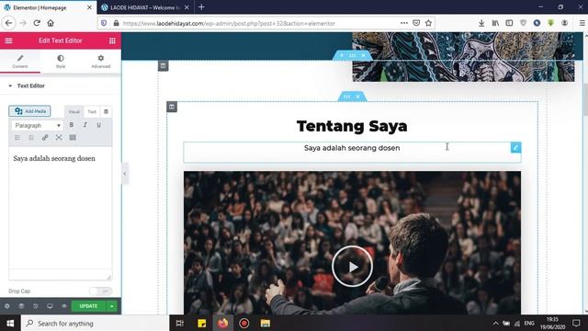588x331 pixels.
Task: Open the Windows Start menu
Action: tap(10, 323)
